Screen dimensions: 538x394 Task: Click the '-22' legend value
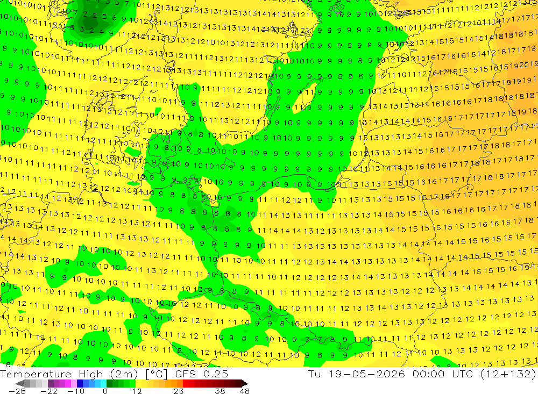(x=49, y=391)
